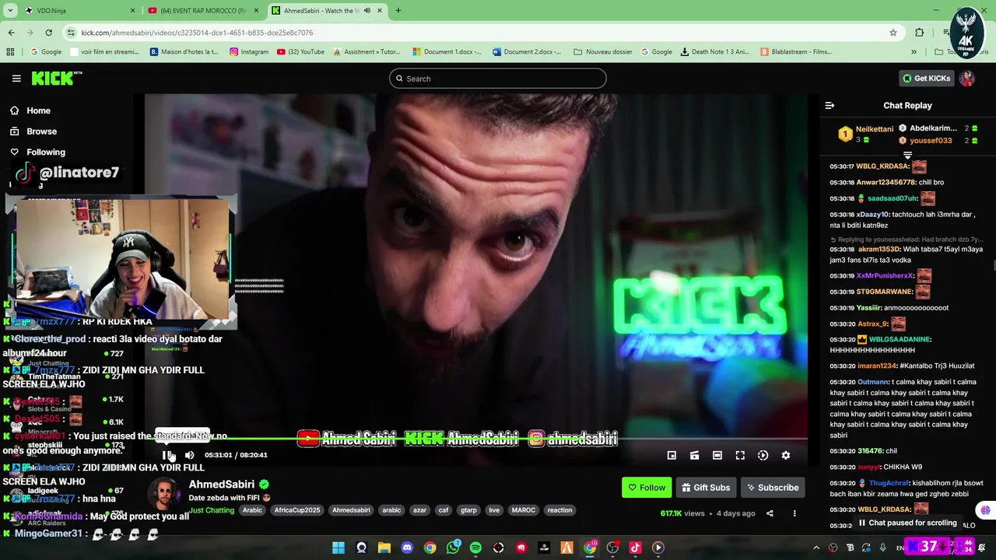996x560 pixels.
Task: Open the Instagram bookmark
Action: pyautogui.click(x=249, y=52)
